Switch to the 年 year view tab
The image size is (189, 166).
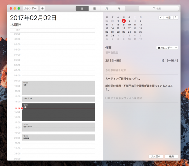tap(119, 9)
